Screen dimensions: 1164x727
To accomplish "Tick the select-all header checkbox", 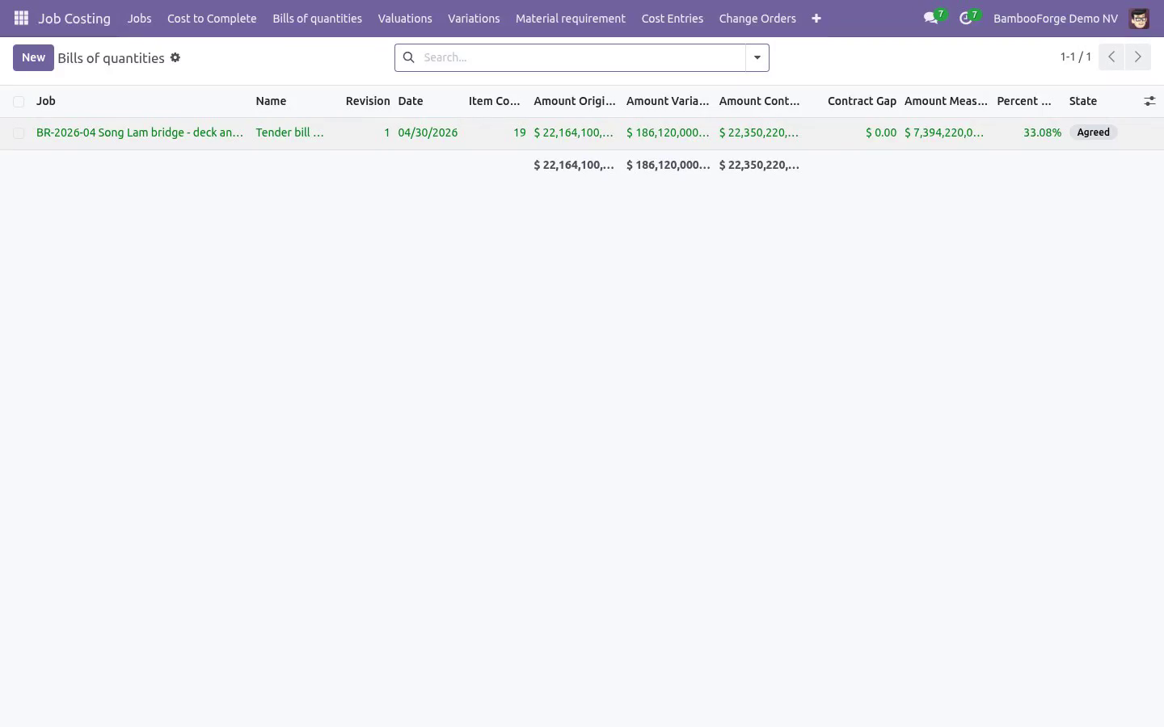I will click(x=19, y=102).
